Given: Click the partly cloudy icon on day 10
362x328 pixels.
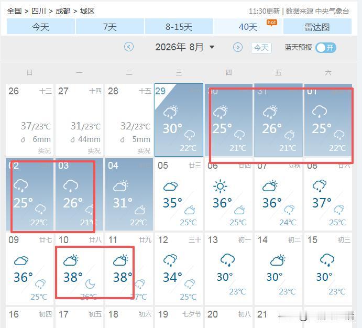Looking at the screenshot, I should click(71, 260).
